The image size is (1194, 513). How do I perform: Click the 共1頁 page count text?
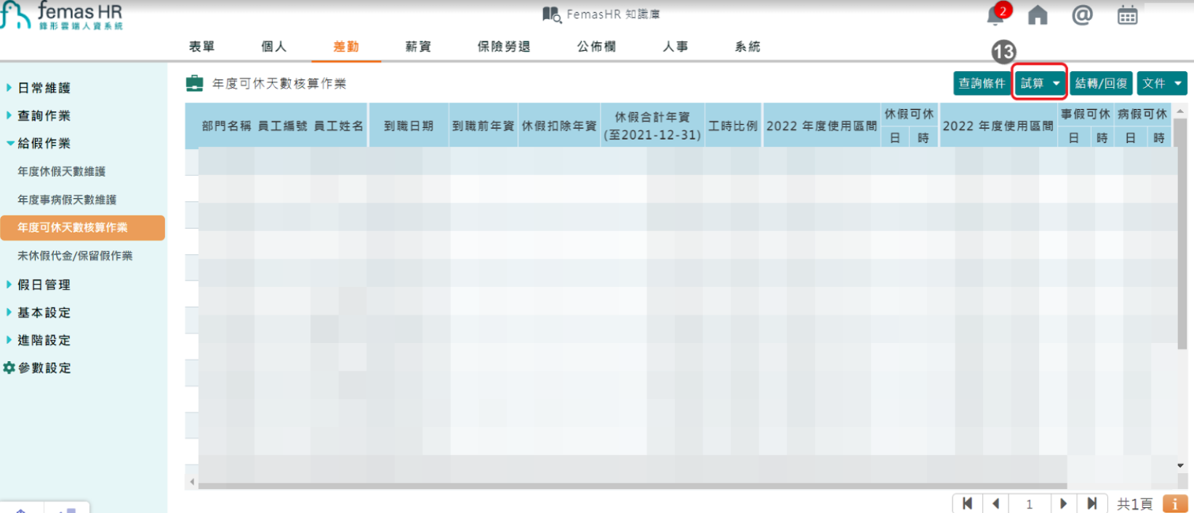point(1135,504)
